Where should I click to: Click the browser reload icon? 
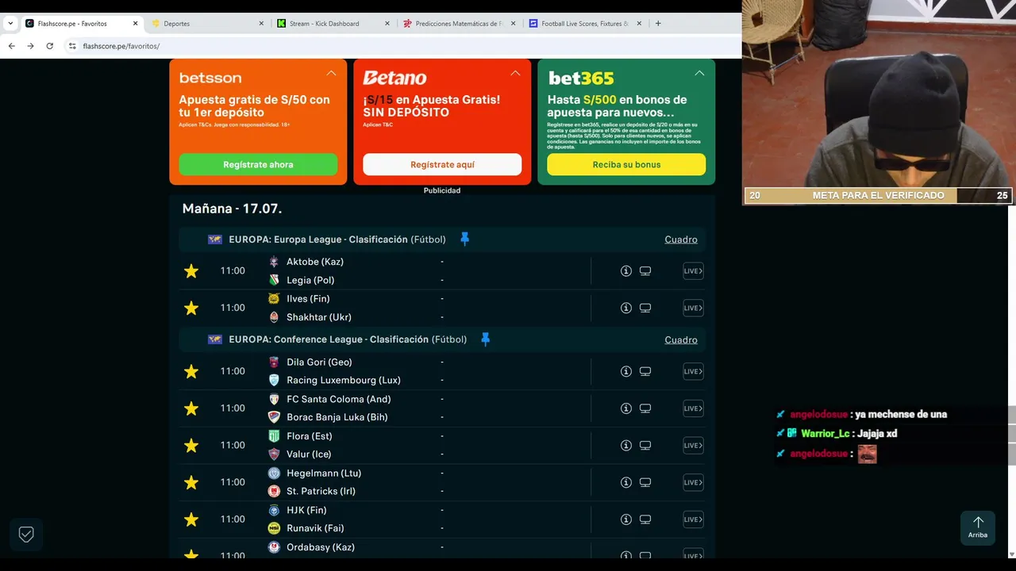tap(49, 46)
